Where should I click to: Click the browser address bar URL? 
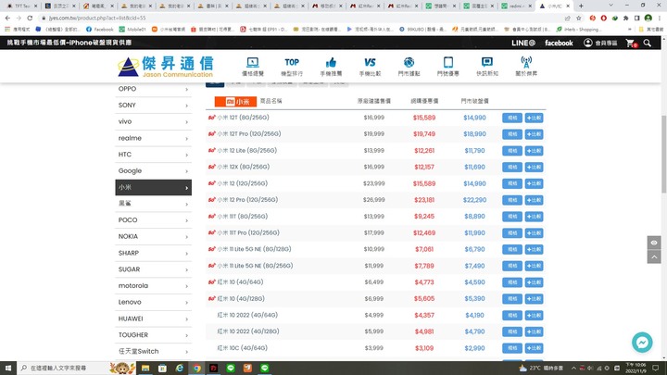[x=97, y=19]
